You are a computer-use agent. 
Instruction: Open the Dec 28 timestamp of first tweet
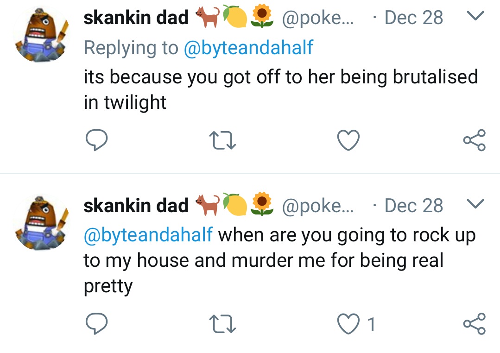click(414, 18)
